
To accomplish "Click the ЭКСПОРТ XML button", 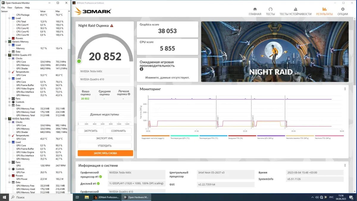I will (x=104, y=138).
